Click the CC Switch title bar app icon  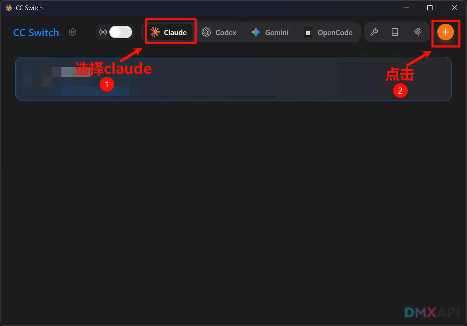9,8
